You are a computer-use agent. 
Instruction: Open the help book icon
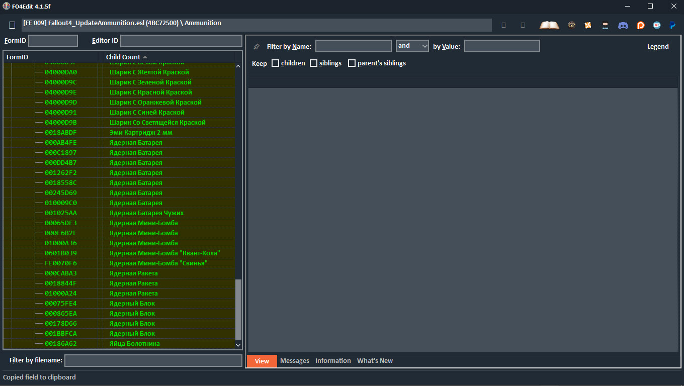pos(549,25)
